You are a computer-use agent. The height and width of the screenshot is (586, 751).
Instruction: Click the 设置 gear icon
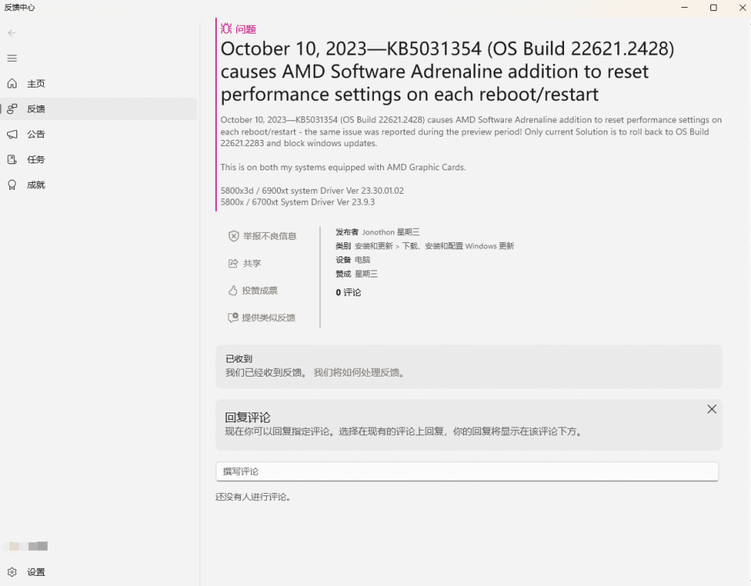pos(12,572)
